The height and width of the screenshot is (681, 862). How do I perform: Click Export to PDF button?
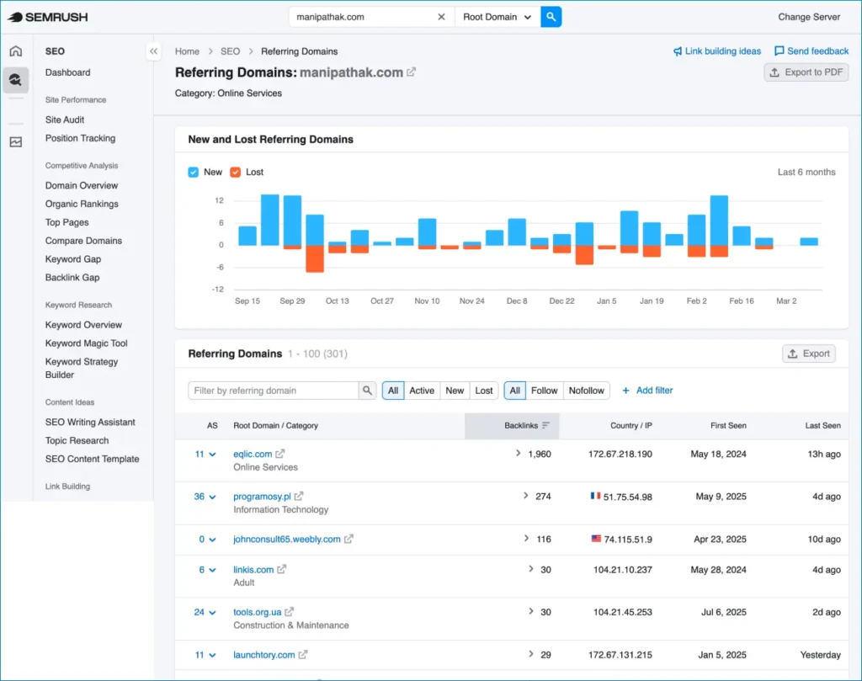pyautogui.click(x=806, y=72)
